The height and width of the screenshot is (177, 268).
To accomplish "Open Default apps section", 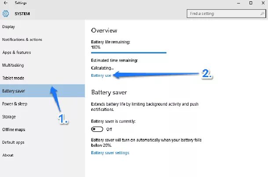I will tap(42, 142).
